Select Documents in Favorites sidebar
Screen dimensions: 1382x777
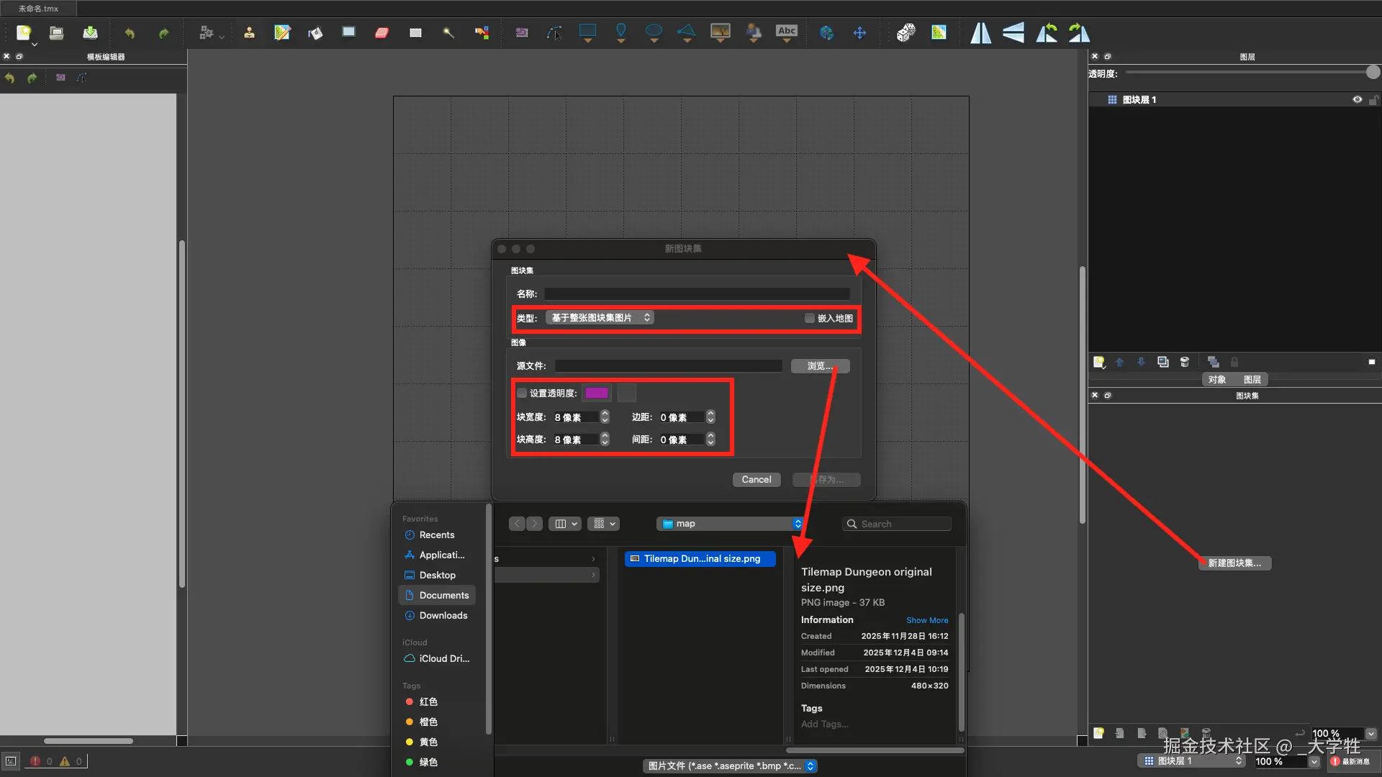tap(443, 595)
